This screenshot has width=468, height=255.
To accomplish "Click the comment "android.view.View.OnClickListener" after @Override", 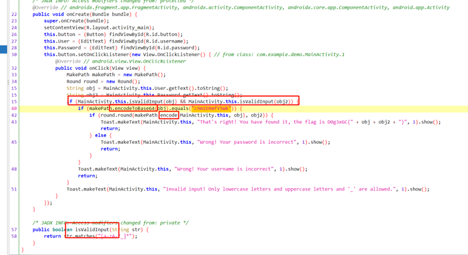I will (x=139, y=61).
